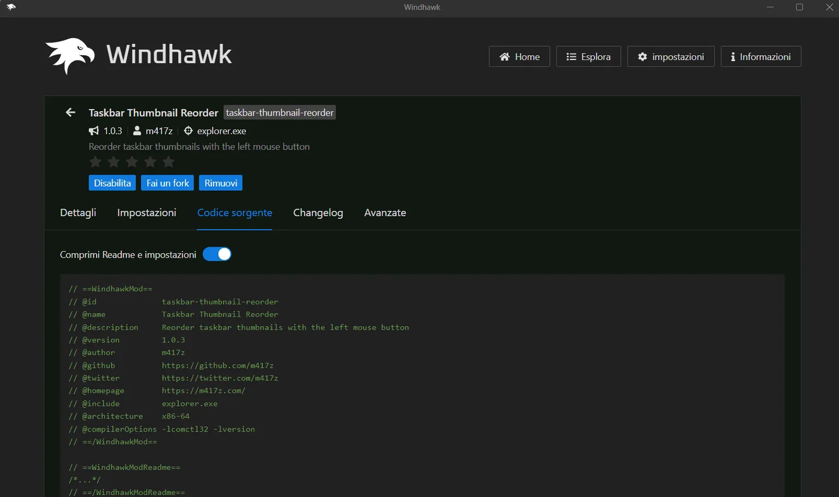
Task: Click the globe icon beside explorer.exe
Action: tap(188, 130)
